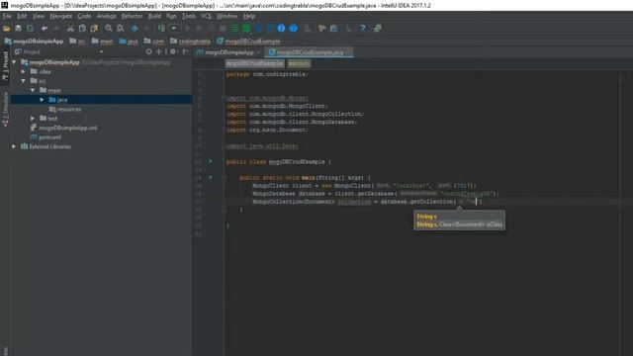Click the Settings wrench toolbar icon
This screenshot has height=356, width=633.
coord(321,29)
